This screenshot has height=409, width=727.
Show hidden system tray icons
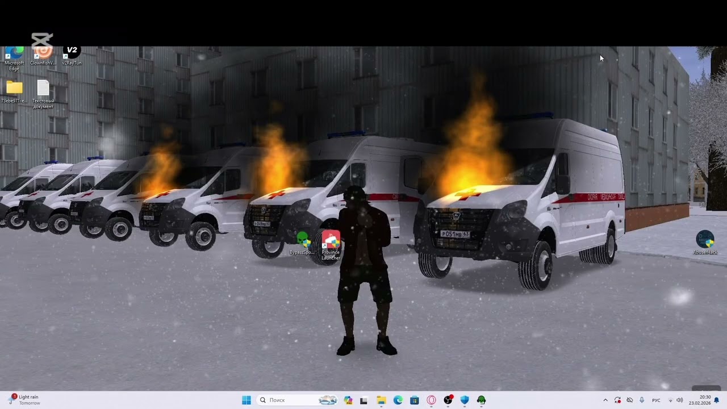[x=605, y=400]
